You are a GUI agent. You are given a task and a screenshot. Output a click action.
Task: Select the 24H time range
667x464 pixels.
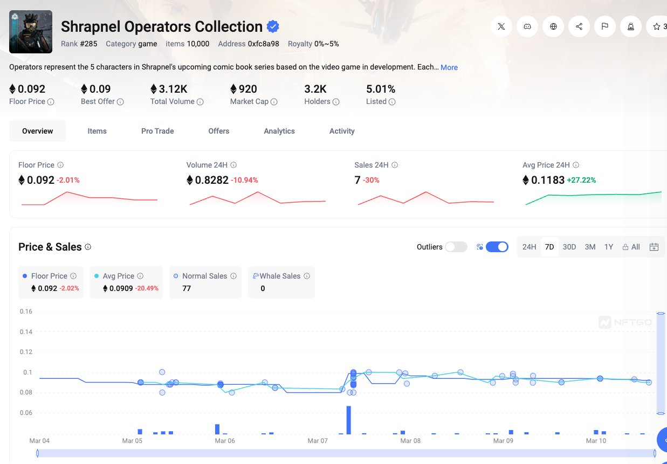click(x=529, y=247)
